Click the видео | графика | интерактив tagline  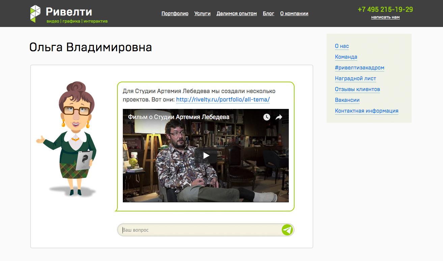tap(77, 21)
